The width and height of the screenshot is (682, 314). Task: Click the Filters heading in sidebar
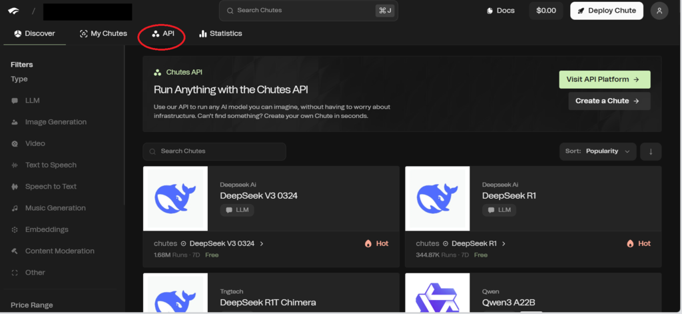point(22,65)
